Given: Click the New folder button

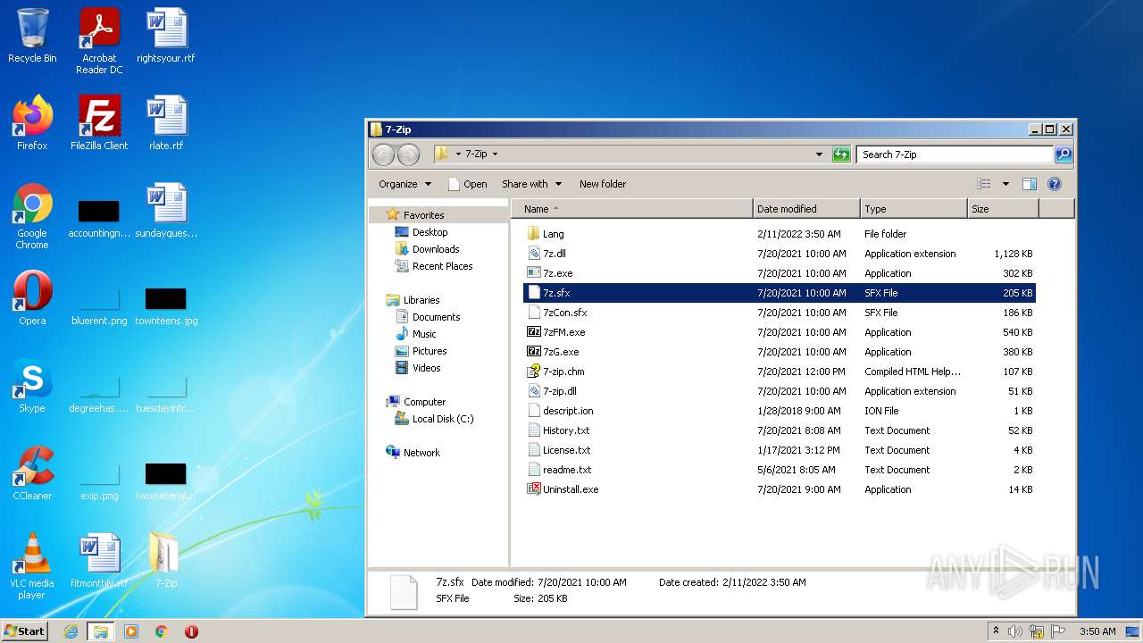Looking at the screenshot, I should coord(603,184).
